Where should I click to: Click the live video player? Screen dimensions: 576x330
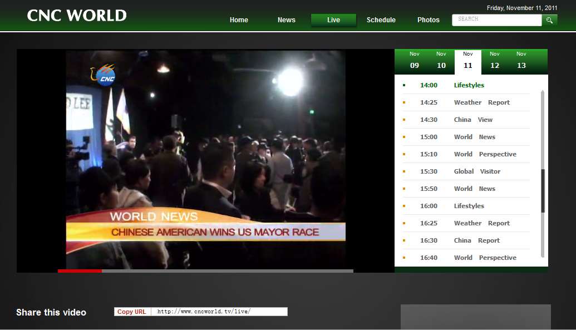click(x=205, y=160)
